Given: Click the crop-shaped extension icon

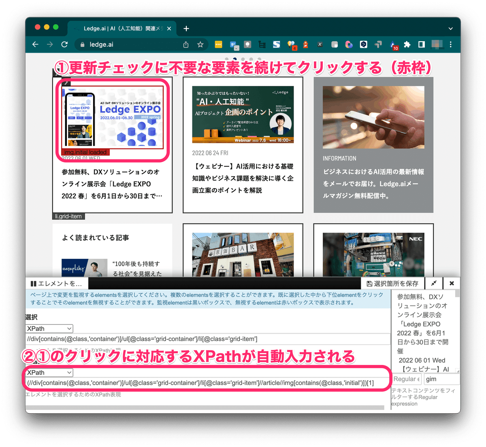Looking at the screenshot, I should click(262, 44).
